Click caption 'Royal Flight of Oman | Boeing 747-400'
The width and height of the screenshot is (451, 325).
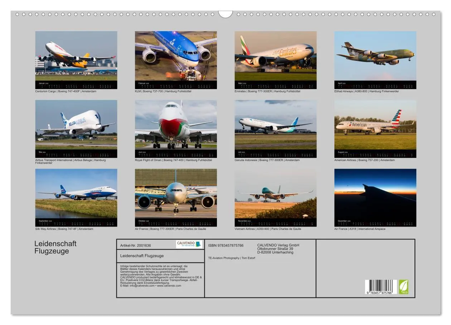pos(159,160)
